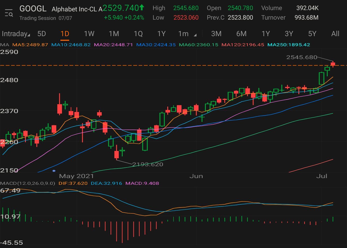Show the 3Y time range
The width and height of the screenshot is (347, 248).
289,34
